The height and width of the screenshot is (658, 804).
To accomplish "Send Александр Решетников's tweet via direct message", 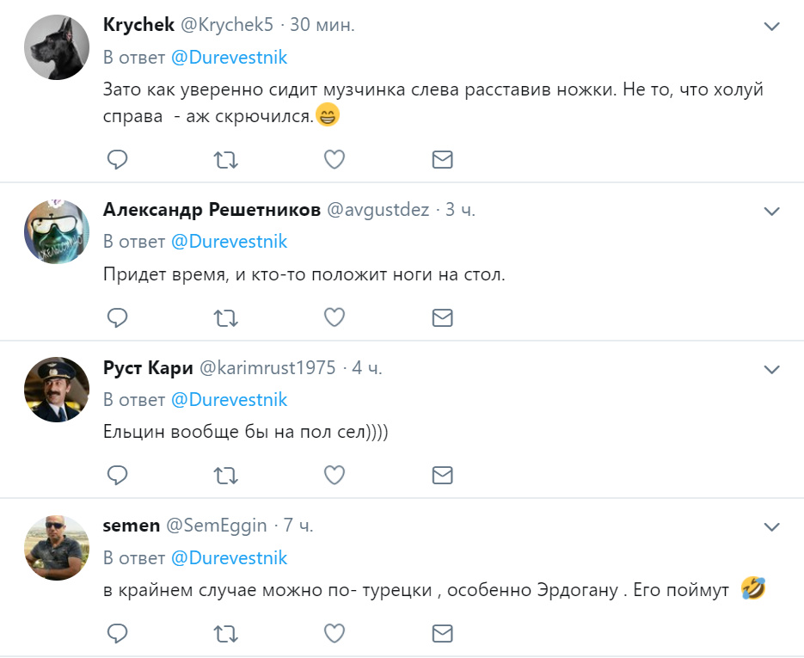I will point(442,317).
